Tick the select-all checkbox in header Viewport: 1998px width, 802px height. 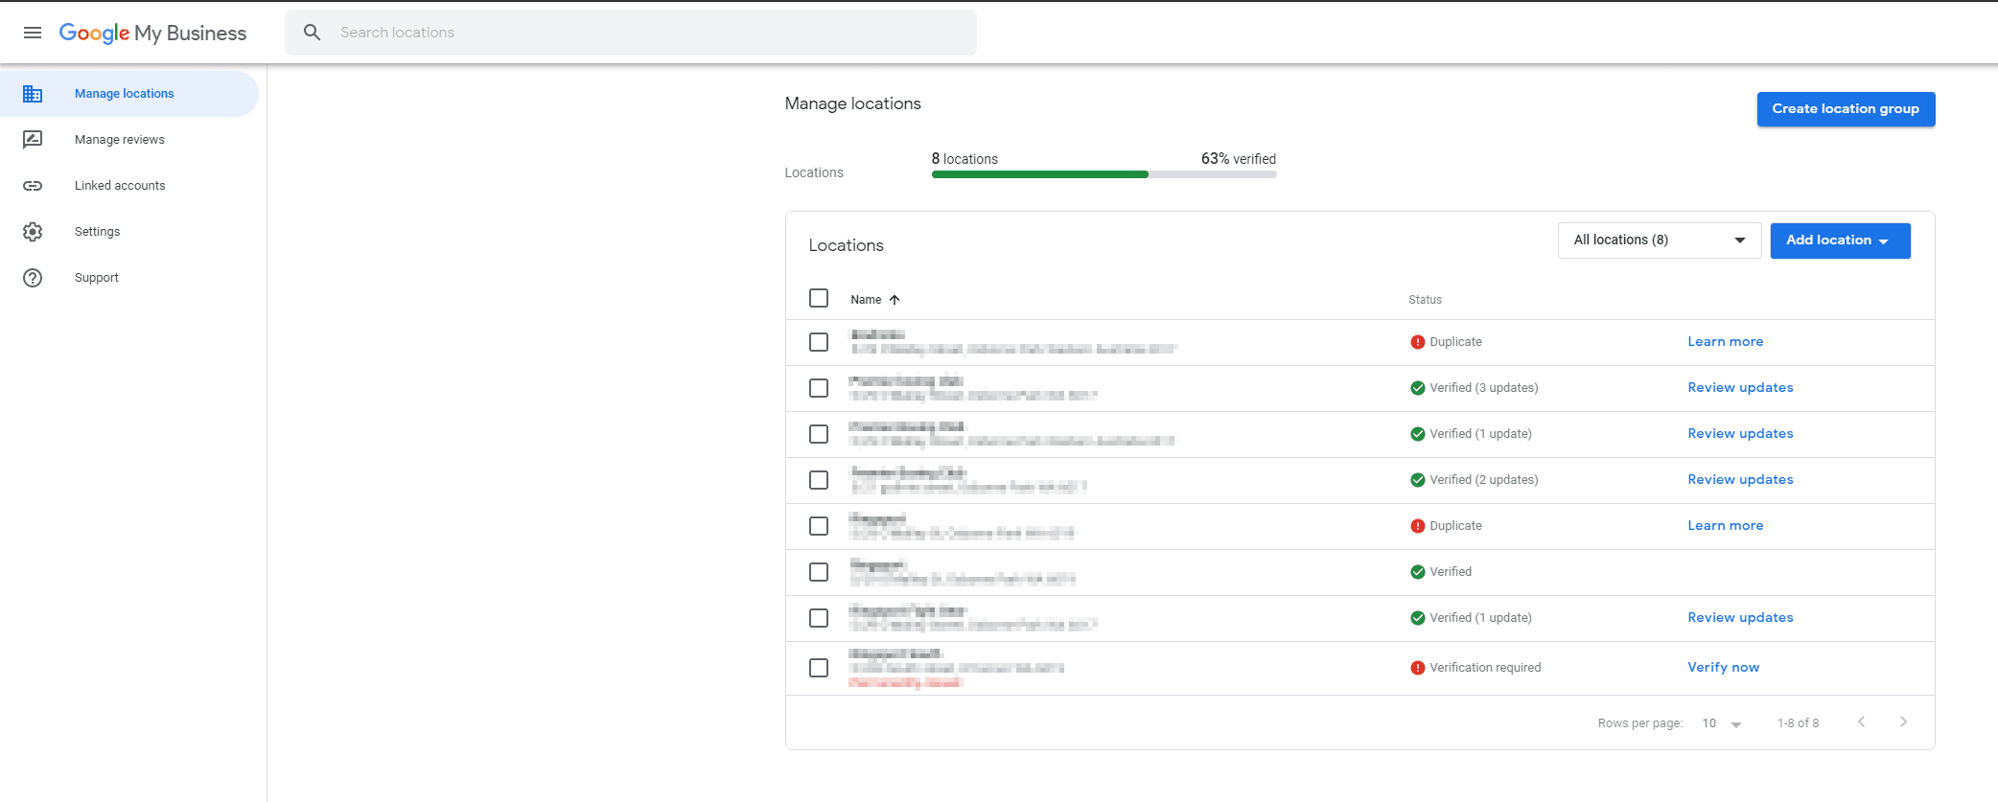click(x=819, y=298)
